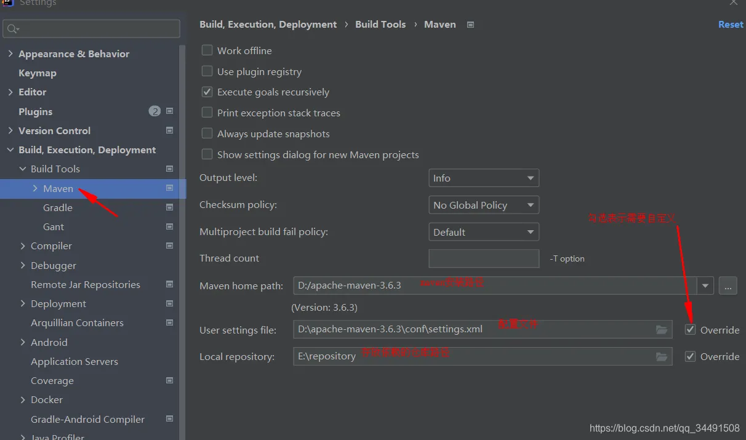Viewport: 746px width, 440px height.
Task: Click the search magnifier icon in settings
Action: click(x=12, y=29)
